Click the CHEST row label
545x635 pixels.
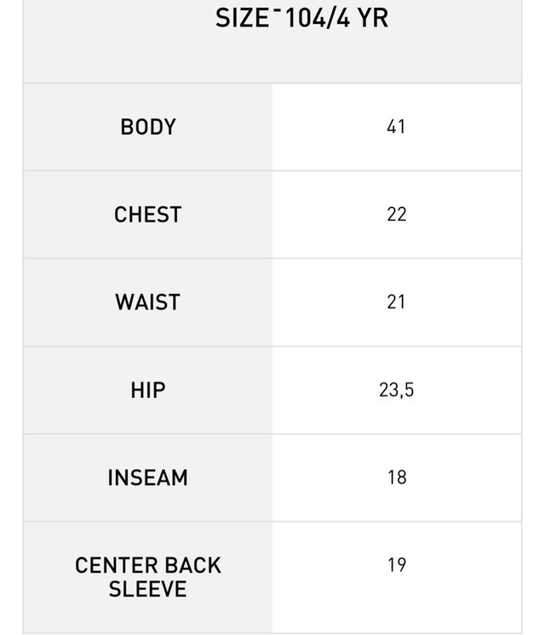click(x=148, y=215)
